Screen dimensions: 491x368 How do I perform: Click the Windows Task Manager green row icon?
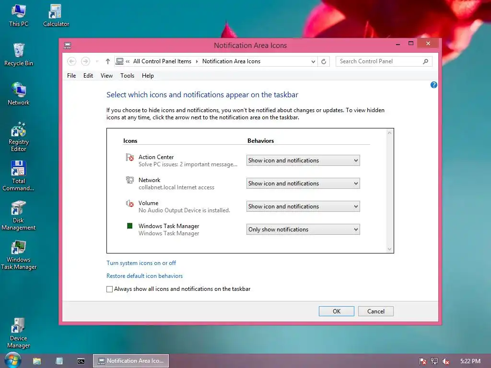point(129,226)
